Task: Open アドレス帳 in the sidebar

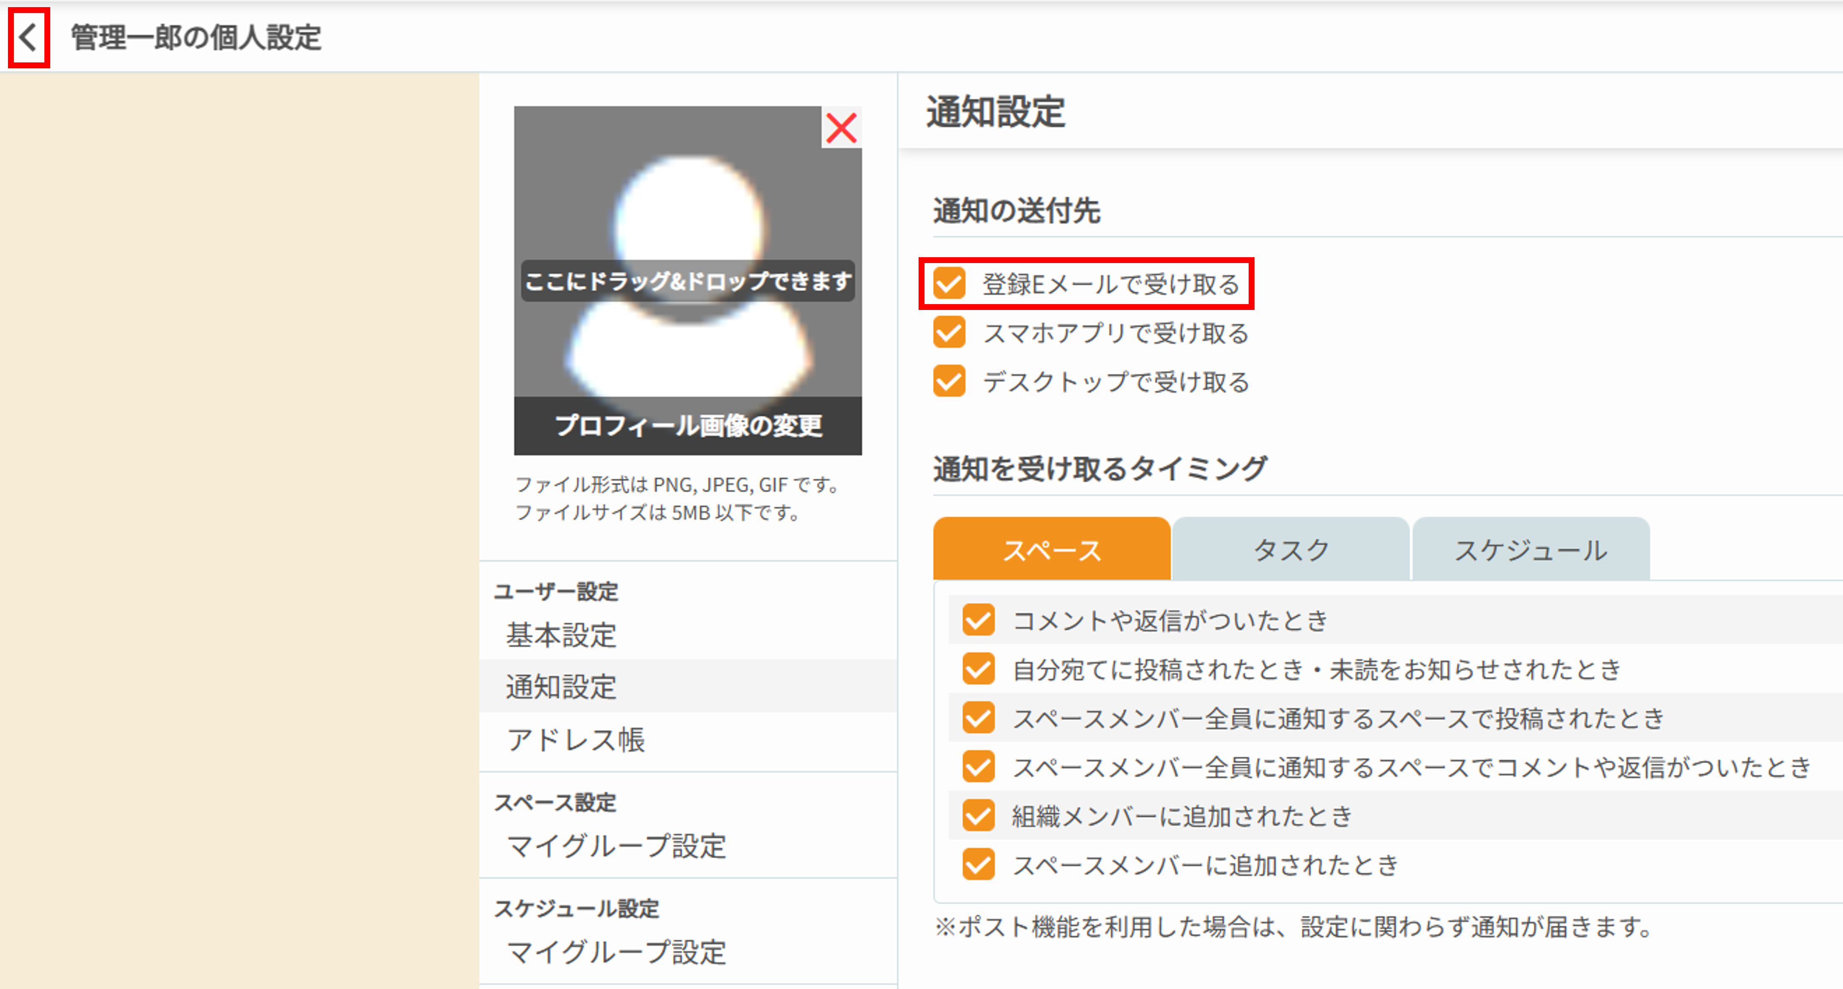Action: (687, 739)
